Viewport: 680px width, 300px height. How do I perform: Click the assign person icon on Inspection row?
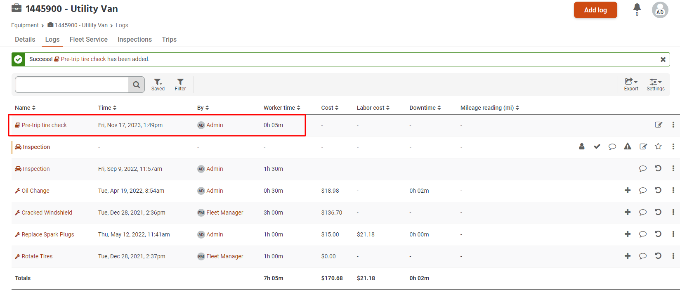581,146
